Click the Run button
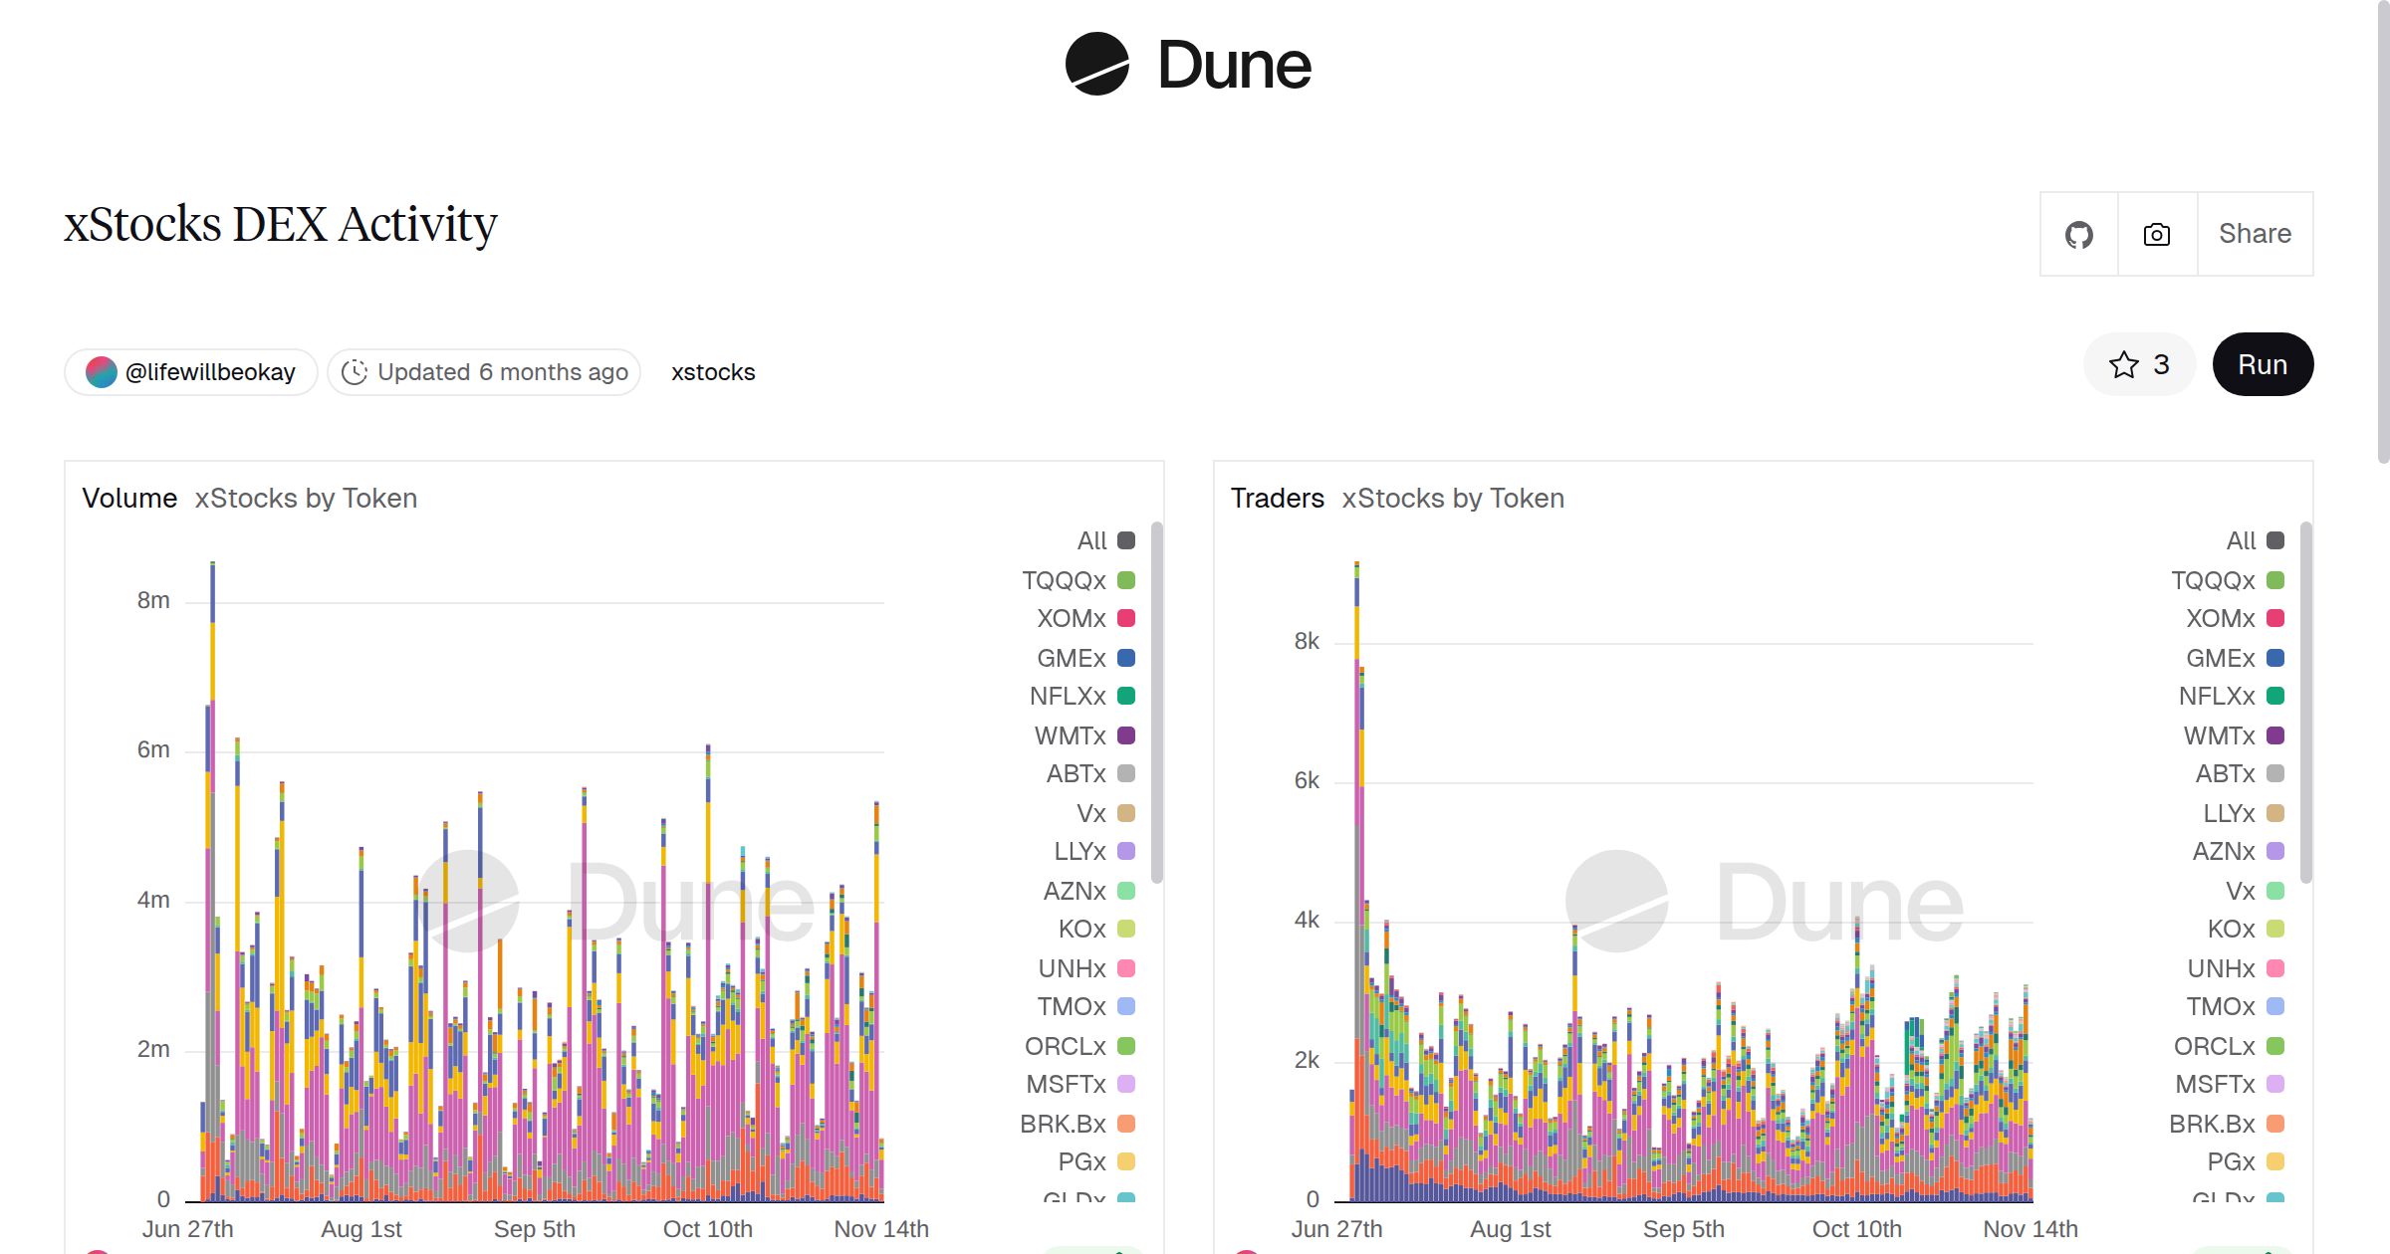The width and height of the screenshot is (2390, 1254). (x=2263, y=364)
